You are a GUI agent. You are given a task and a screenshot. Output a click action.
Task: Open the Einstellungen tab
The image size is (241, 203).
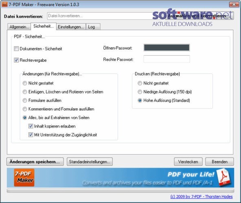71,27
